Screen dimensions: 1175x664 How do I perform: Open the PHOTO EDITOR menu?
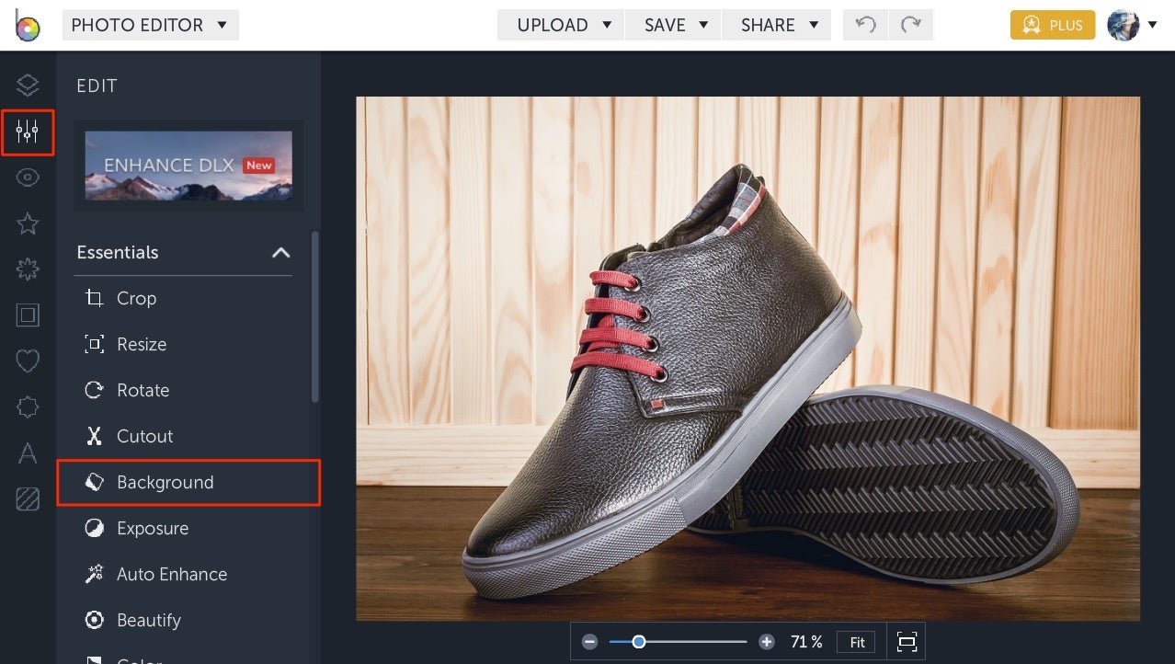pos(149,25)
